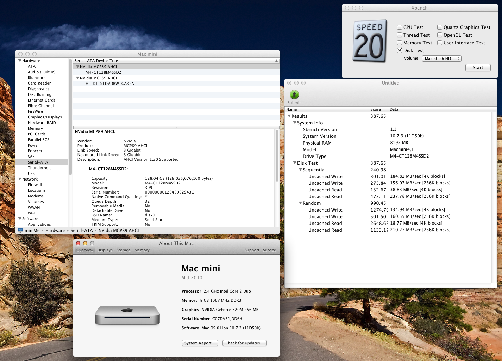Click Serial-ATA in the path bar
Screen dimensions: 502x361
82,231
